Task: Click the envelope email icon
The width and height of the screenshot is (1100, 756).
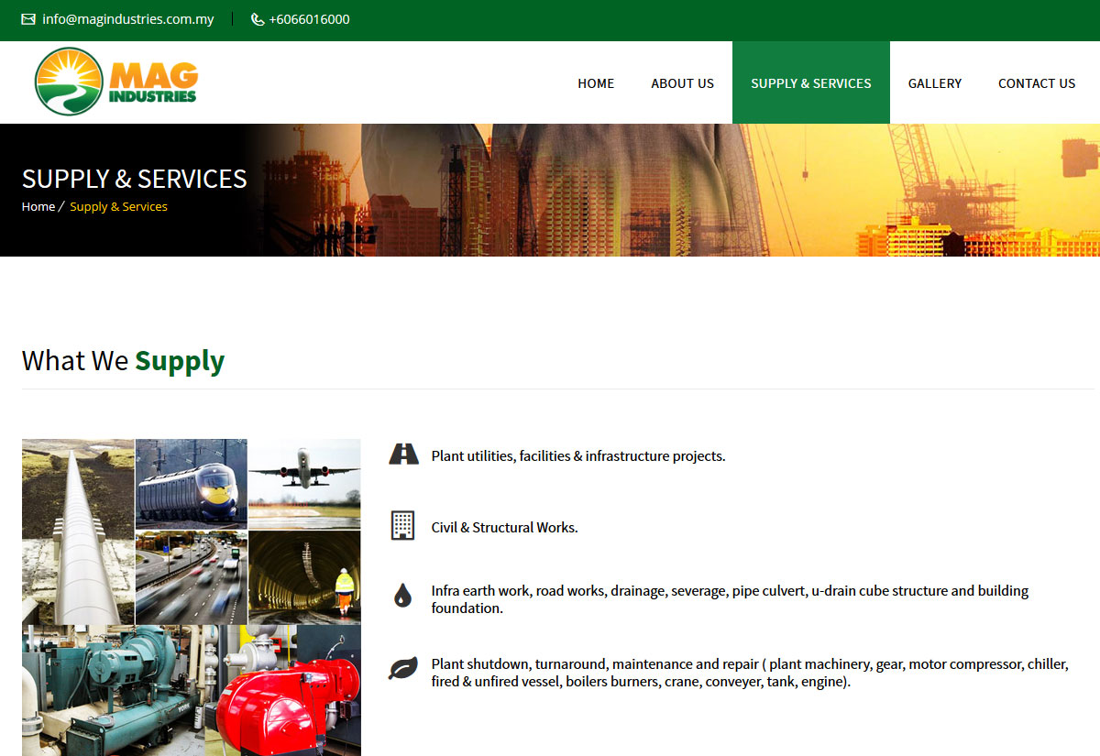Action: click(28, 19)
